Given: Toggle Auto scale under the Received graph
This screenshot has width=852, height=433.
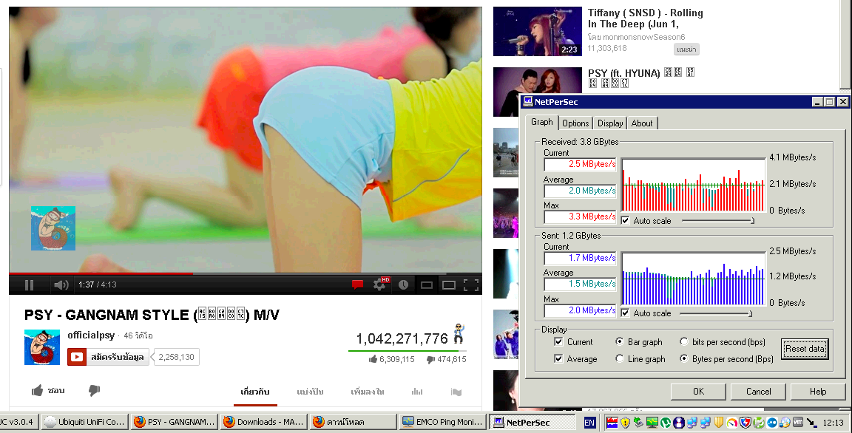Looking at the screenshot, I should pos(626,221).
